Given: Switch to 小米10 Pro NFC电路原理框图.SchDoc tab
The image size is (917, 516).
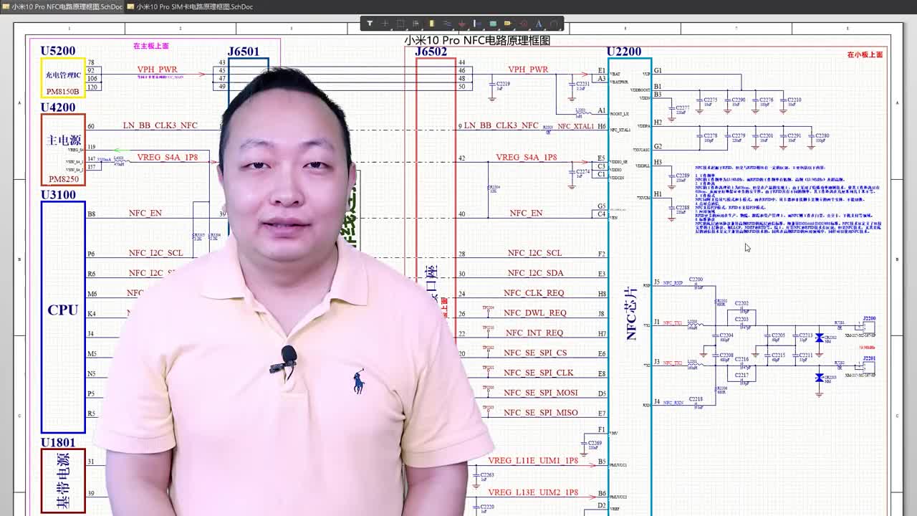Looking at the screenshot, I should 62,6.
